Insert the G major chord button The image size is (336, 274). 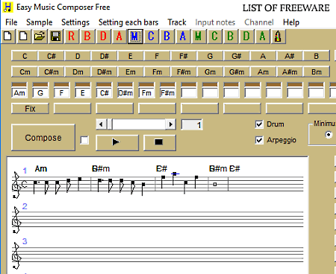tap(210, 56)
